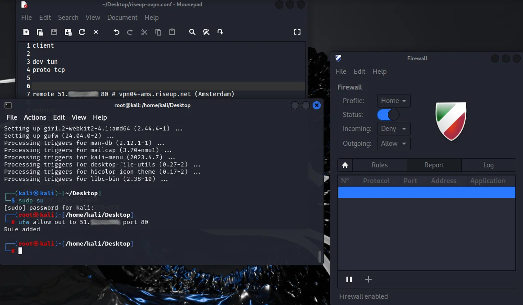
Task: Click the Cut scissors icon in Mousepad
Action: click(144, 32)
